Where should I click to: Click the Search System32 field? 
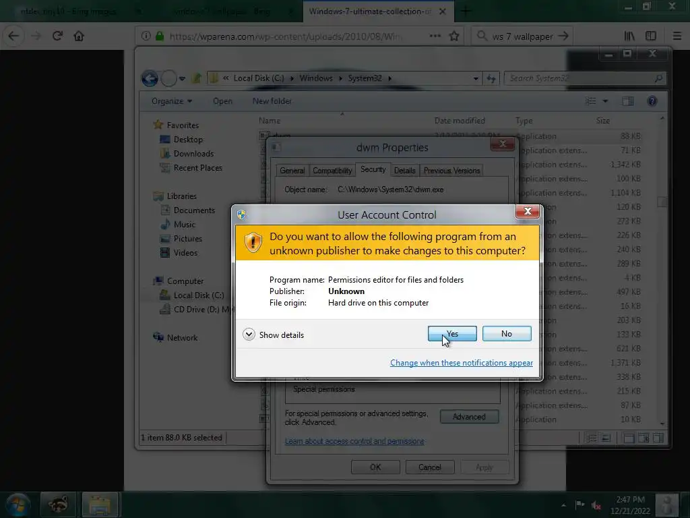584,78
